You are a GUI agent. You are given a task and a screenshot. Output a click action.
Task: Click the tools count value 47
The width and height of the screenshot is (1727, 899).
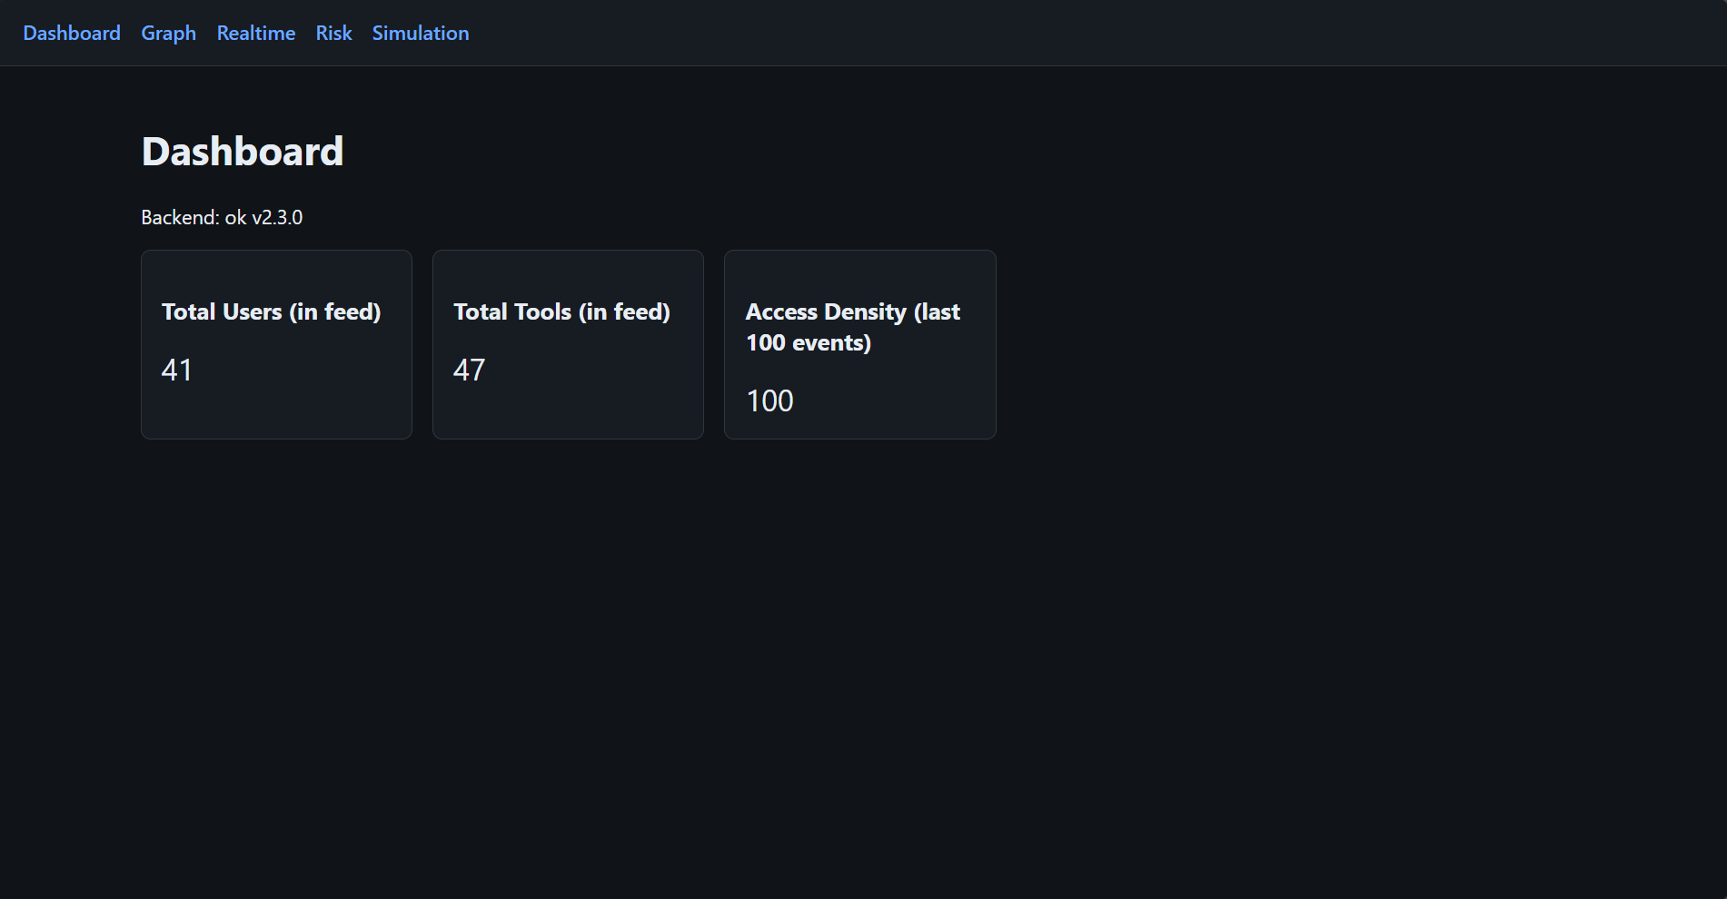pos(469,370)
